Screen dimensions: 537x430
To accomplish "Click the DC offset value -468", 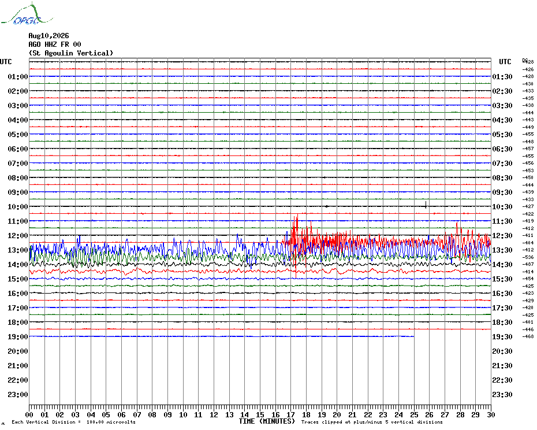I will 528,337.
